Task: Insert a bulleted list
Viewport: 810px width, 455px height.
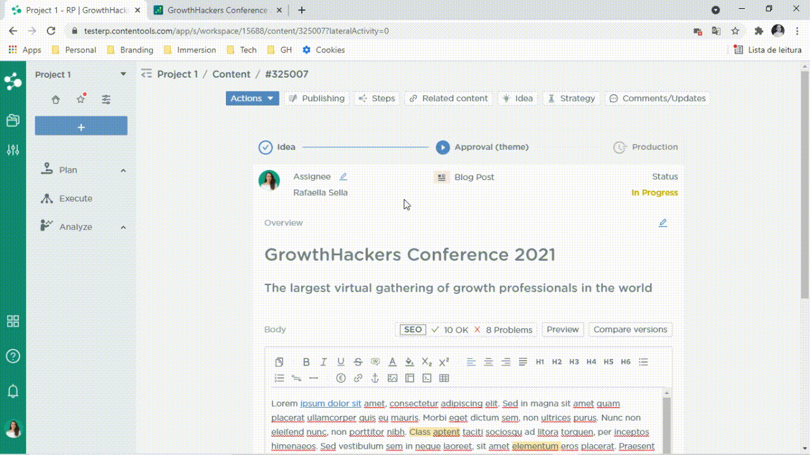Action: point(643,362)
